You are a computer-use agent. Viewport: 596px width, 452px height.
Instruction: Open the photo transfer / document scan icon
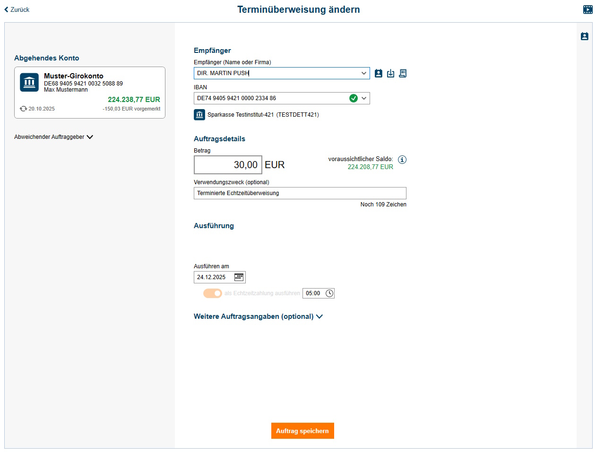coord(403,73)
